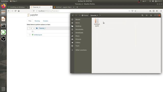Open the clock and calendar in top bar
The height and width of the screenshot is (92, 163).
[x=85, y=1]
